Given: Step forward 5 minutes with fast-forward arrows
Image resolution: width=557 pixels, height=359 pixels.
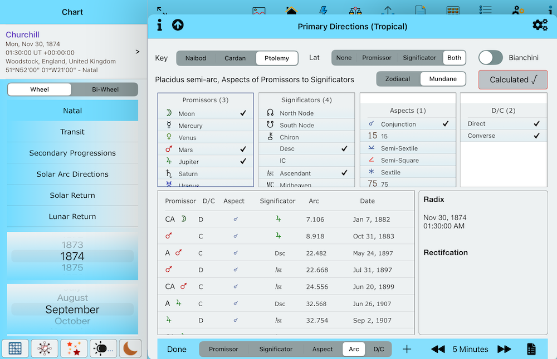Looking at the screenshot, I should [504, 349].
